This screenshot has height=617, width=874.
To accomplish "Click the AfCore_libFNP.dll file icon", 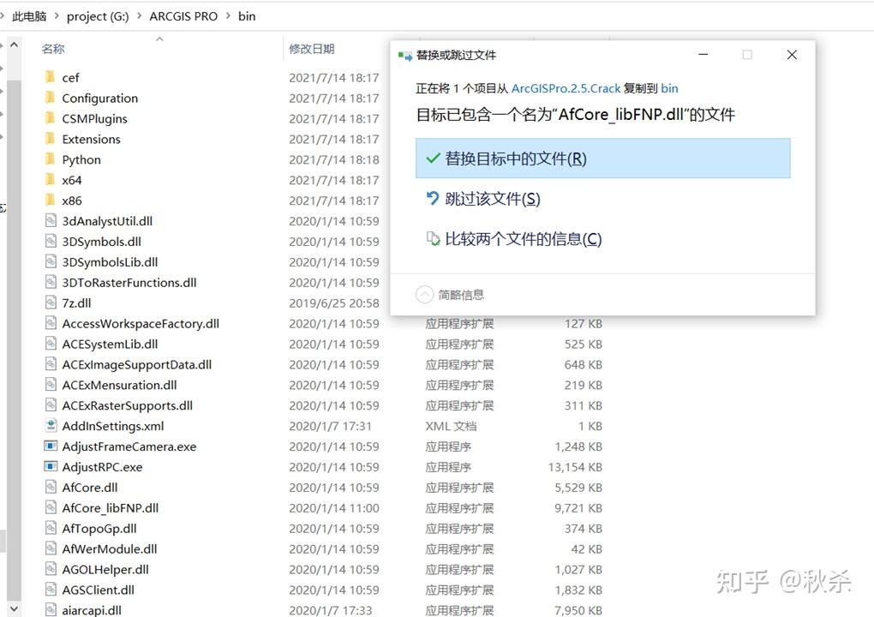I will coord(51,508).
